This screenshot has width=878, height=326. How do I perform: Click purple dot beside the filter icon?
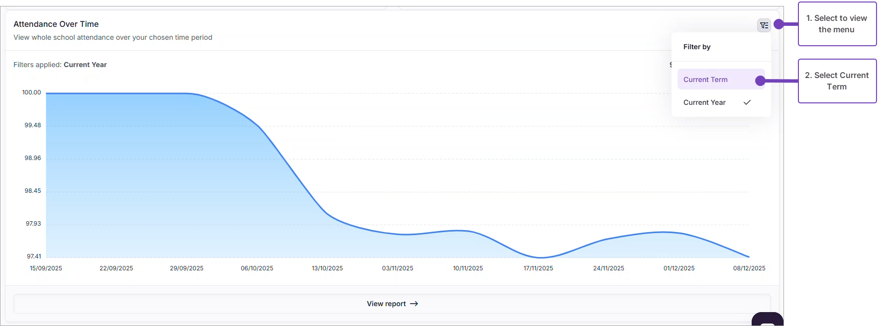point(779,24)
